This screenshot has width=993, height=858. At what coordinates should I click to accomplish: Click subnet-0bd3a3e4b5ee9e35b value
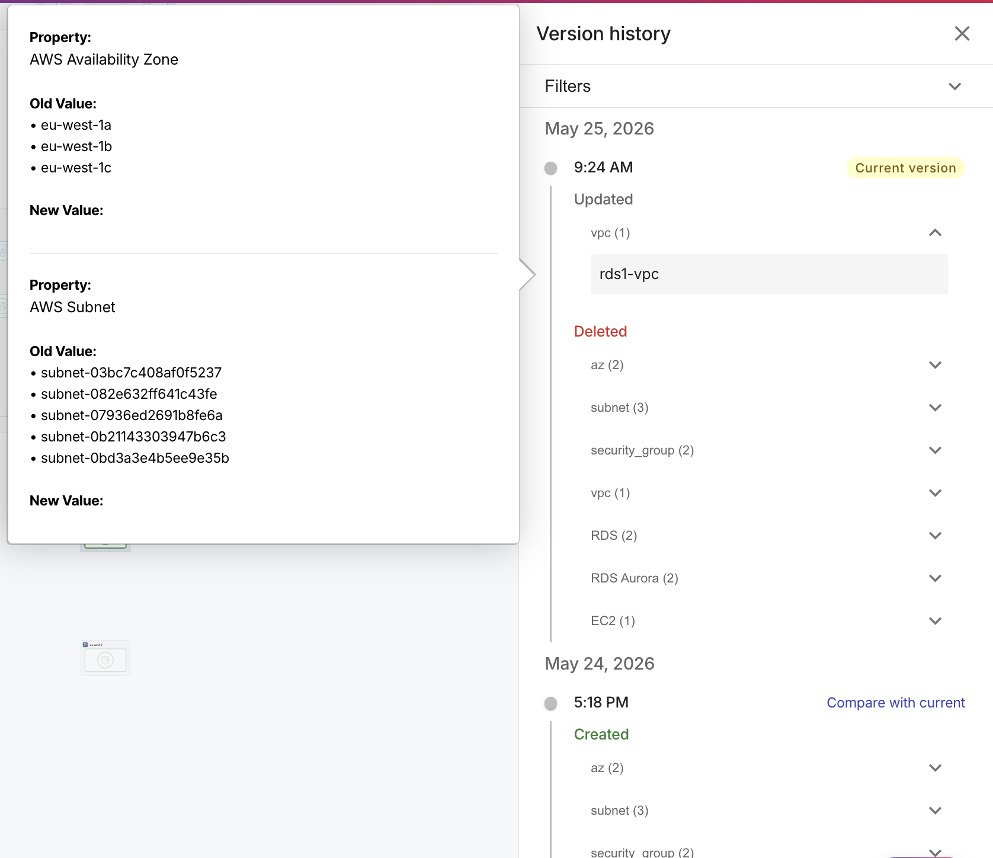134,459
